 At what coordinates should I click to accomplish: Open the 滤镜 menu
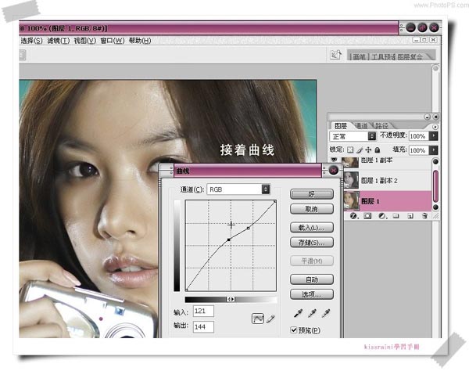click(58, 41)
